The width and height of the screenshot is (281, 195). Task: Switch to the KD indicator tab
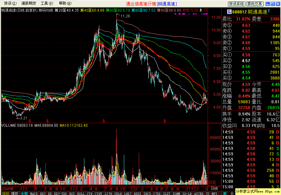[x=50, y=193]
